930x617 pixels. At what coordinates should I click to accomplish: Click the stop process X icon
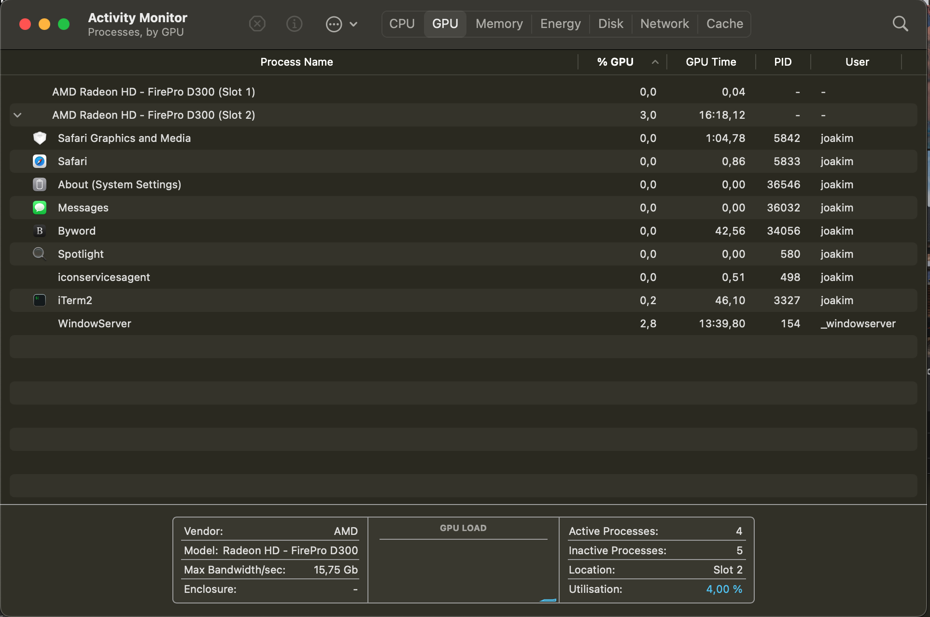(257, 24)
